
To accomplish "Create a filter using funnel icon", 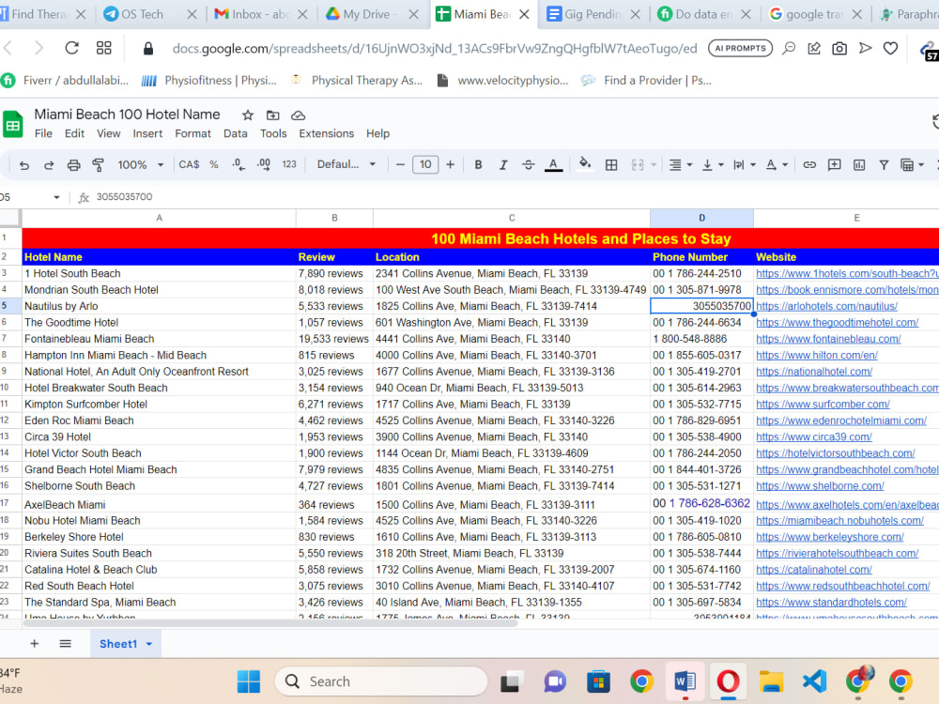I will tap(884, 164).
